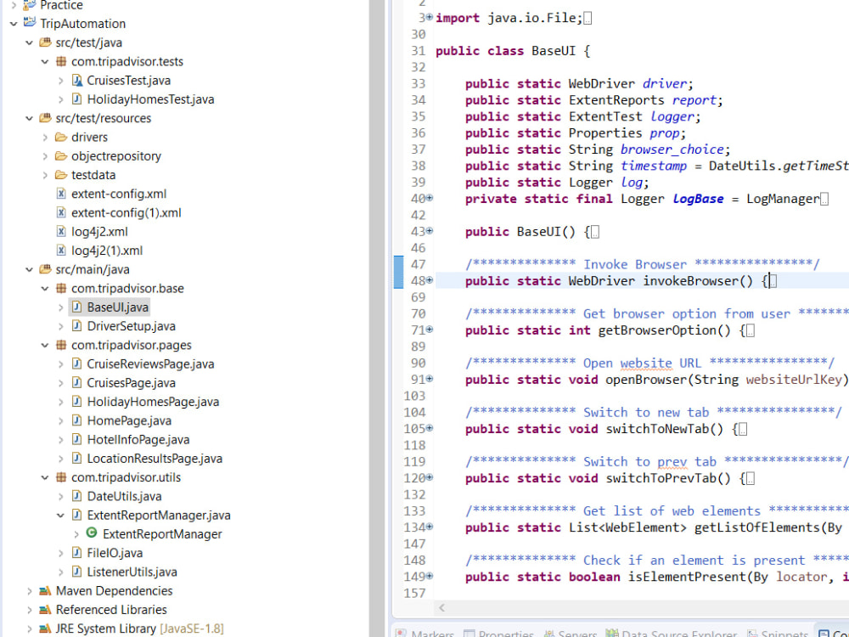
Task: Click the Data Source Explorer tab icon
Action: point(613,634)
